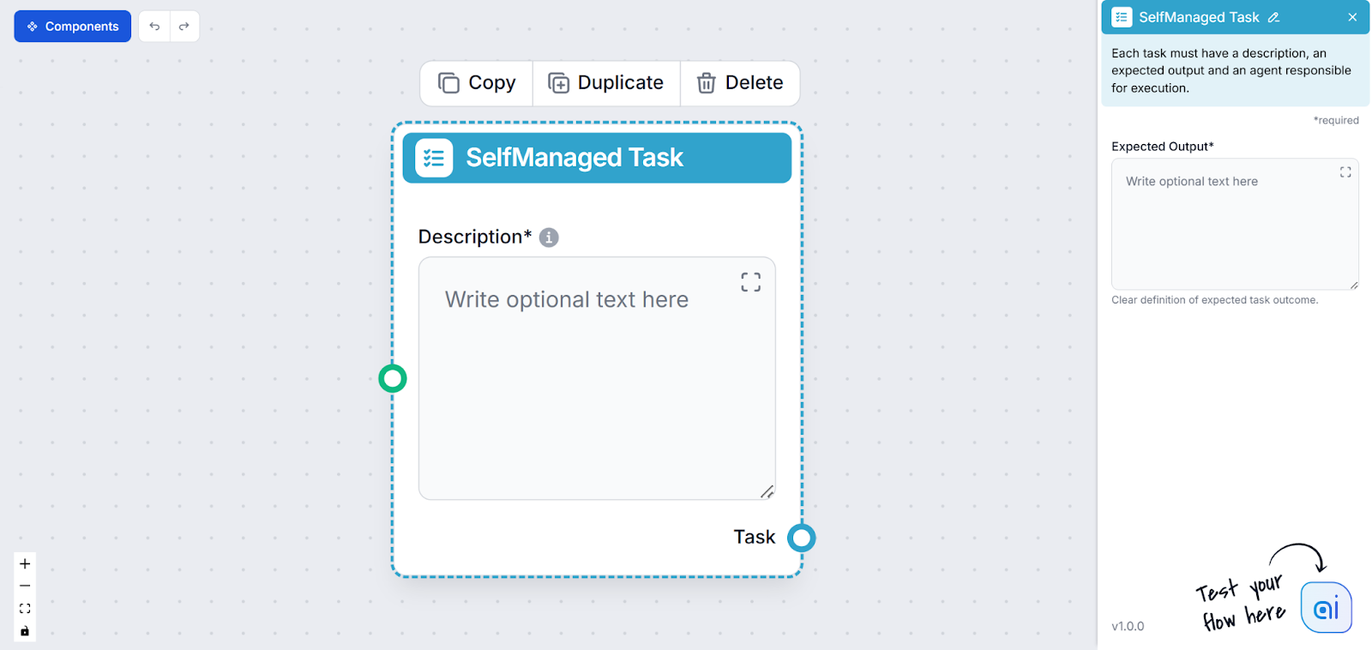Select Copy from the node toolbar
Viewport: 1372px width, 650px height.
pyautogui.click(x=475, y=82)
